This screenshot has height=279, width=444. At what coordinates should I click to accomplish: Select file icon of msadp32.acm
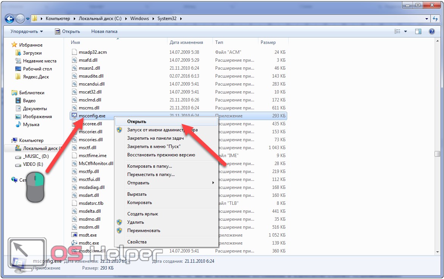[74, 52]
